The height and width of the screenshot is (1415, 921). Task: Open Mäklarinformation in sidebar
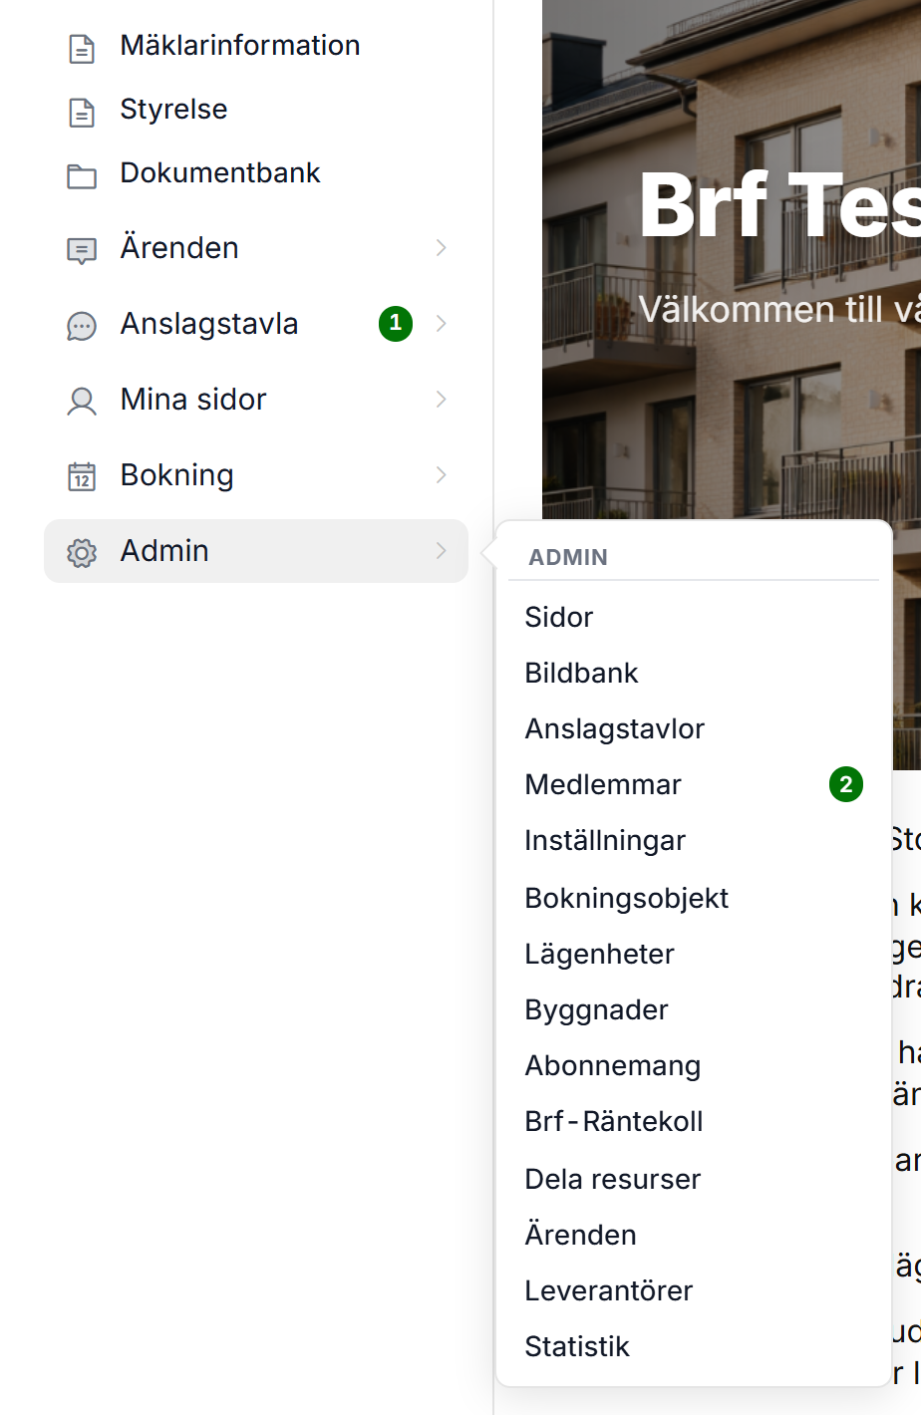[x=240, y=46]
